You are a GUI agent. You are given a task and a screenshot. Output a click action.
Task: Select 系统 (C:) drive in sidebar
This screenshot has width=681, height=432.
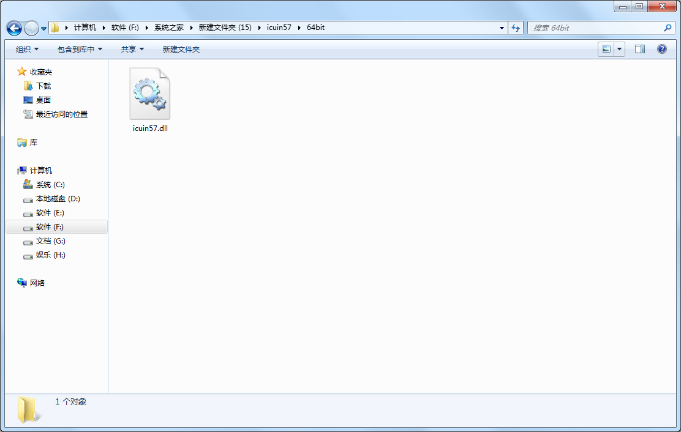[50, 185]
